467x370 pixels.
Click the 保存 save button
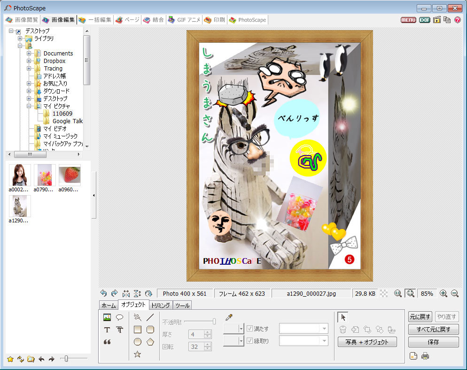tap(433, 342)
